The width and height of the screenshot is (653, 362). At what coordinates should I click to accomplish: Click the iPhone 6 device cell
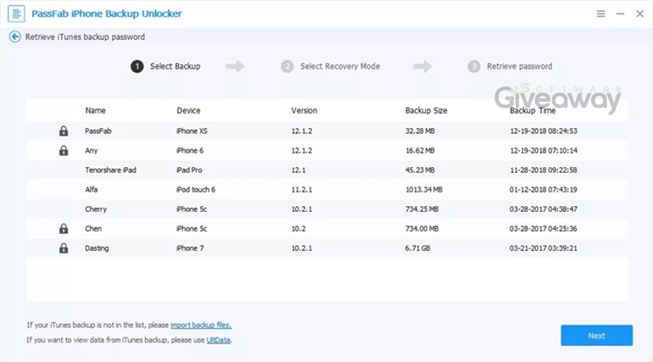coord(189,151)
